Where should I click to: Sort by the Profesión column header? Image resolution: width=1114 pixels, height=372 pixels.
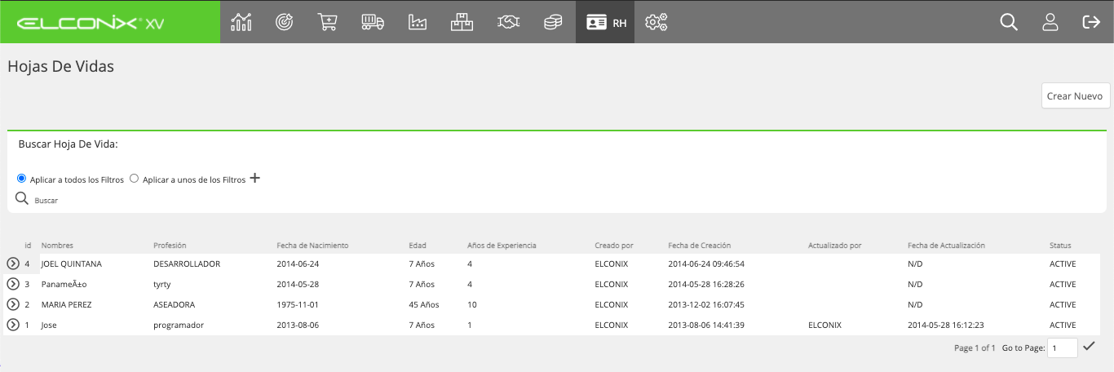pos(170,245)
